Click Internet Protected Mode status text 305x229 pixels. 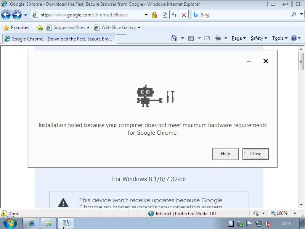pos(186,214)
